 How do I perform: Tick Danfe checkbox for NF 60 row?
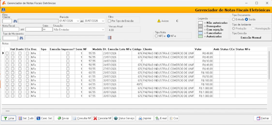click(x=20, y=72)
